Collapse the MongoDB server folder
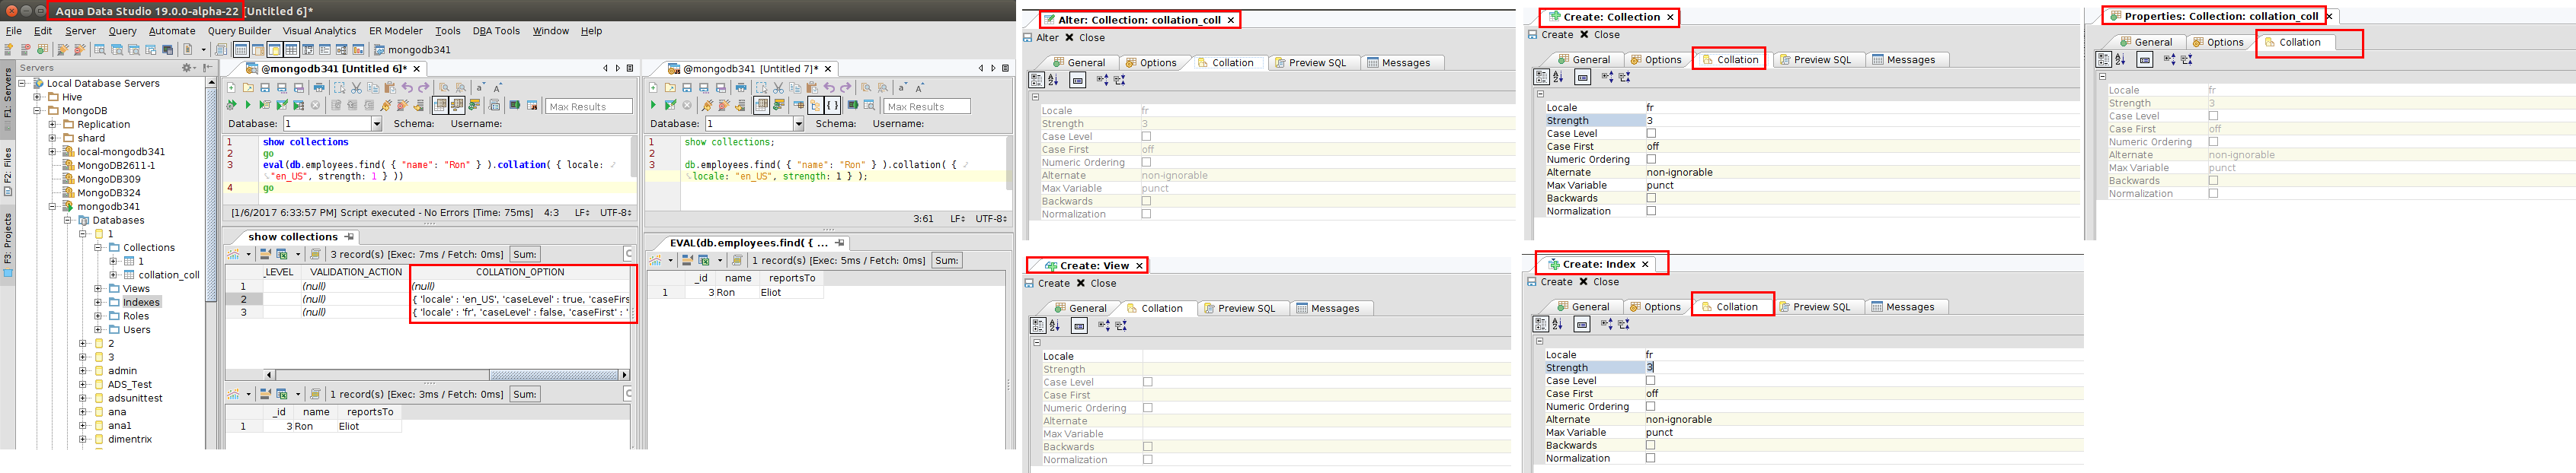Viewport: 2576px width, 473px height. click(x=37, y=111)
